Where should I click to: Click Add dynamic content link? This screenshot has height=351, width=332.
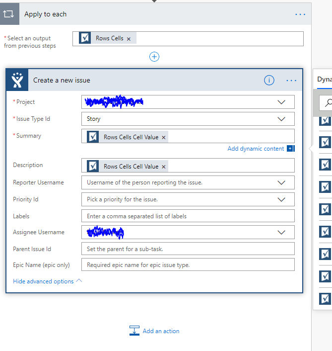coord(256,149)
